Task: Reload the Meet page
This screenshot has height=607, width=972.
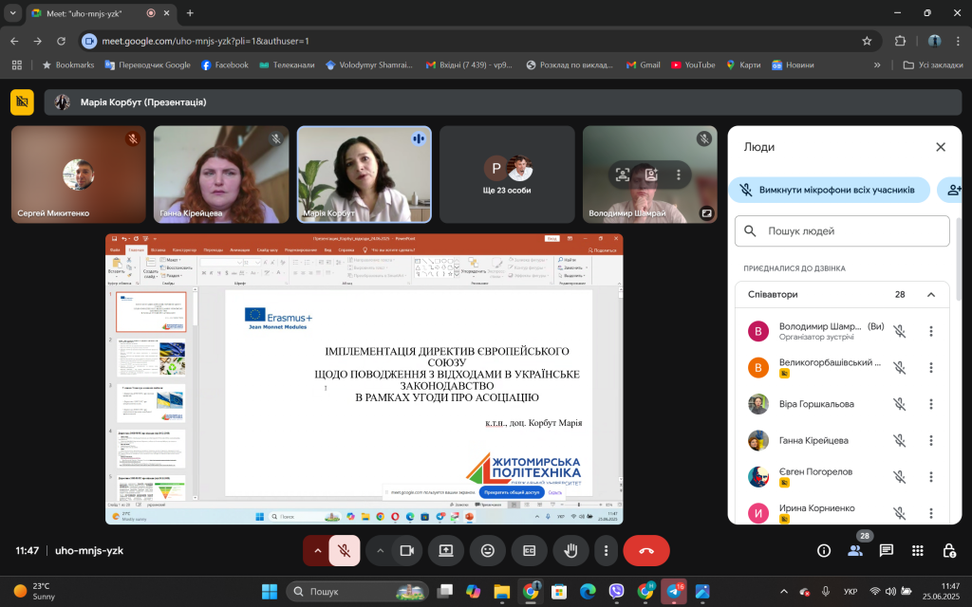Action: coord(61,41)
